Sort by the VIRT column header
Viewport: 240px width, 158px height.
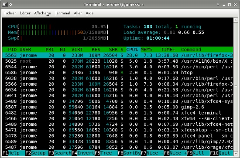pos(77,50)
